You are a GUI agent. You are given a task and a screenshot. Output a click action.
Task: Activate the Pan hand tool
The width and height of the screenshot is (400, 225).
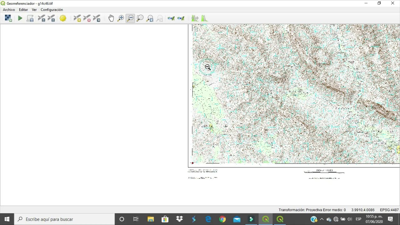[x=111, y=18]
